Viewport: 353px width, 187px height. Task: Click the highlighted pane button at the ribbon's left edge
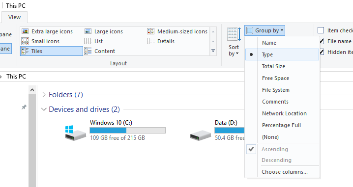point(5,49)
